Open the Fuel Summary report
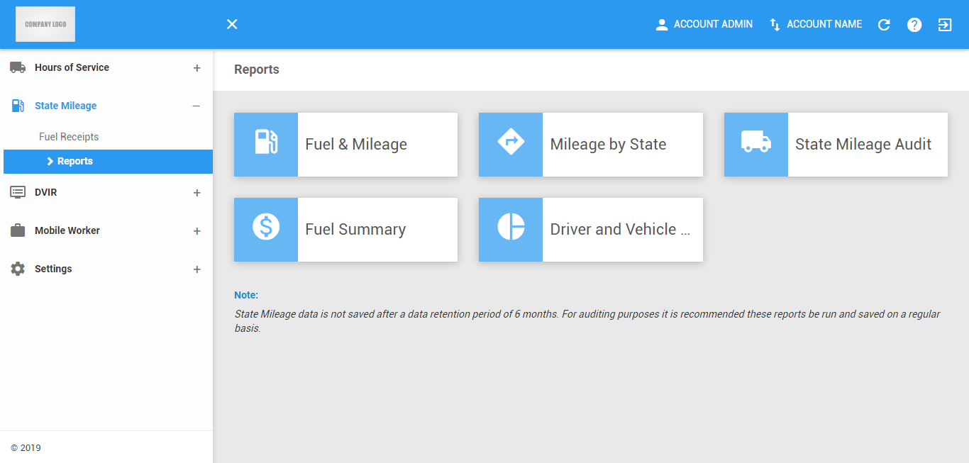The height and width of the screenshot is (463, 969). point(345,230)
